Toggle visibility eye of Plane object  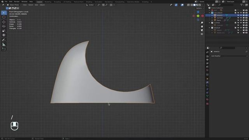[x=241, y=20]
